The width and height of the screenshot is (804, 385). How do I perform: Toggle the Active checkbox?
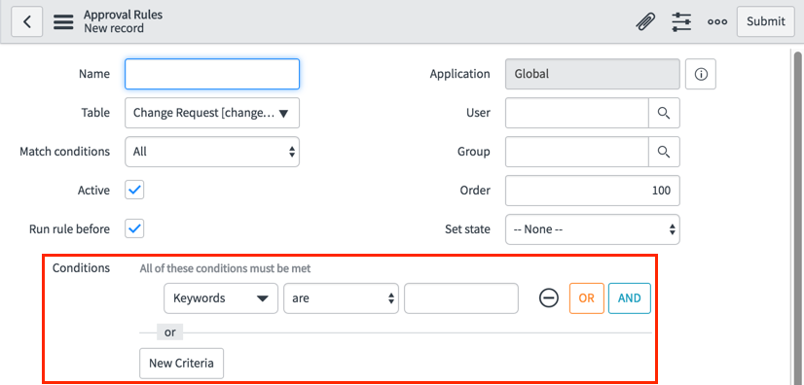click(x=134, y=190)
